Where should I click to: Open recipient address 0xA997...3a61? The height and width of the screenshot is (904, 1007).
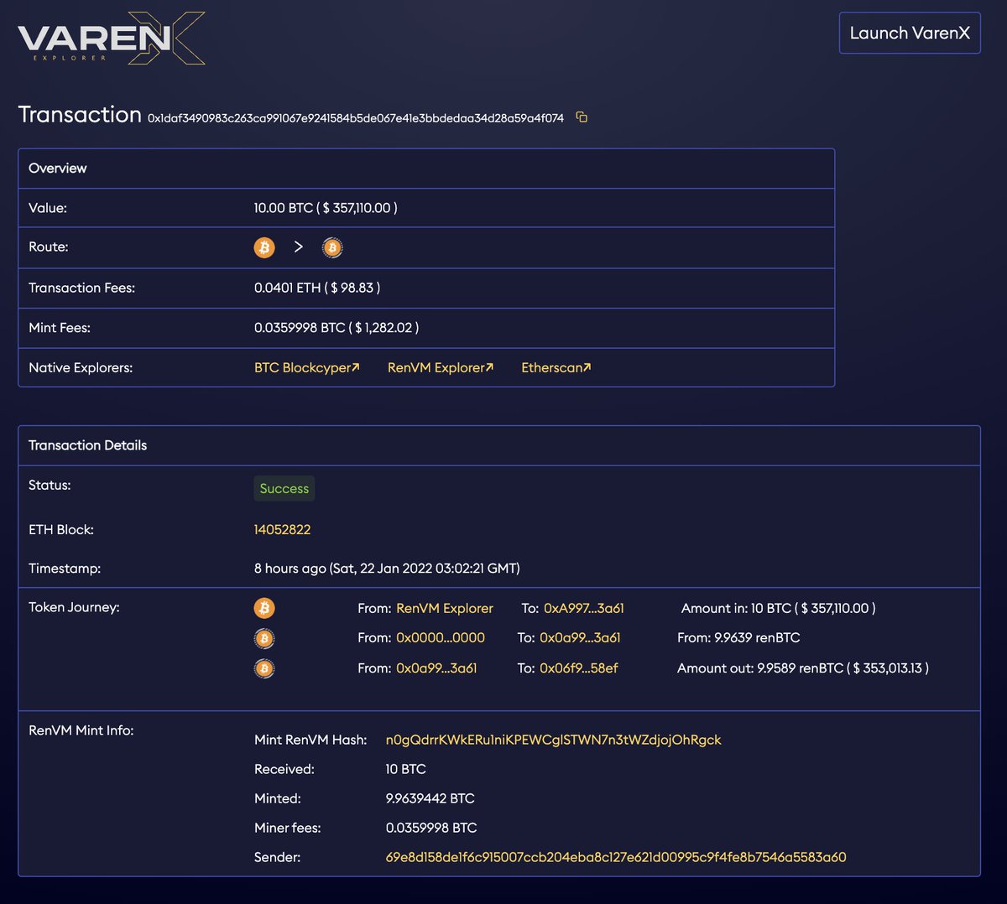pyautogui.click(x=584, y=608)
